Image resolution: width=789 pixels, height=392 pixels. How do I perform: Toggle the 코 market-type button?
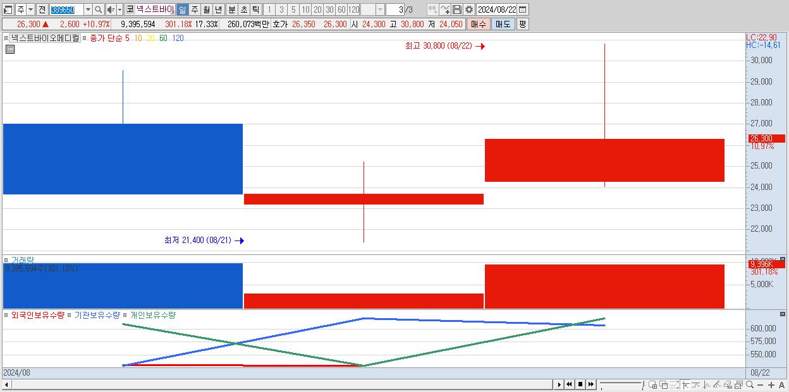coord(130,9)
